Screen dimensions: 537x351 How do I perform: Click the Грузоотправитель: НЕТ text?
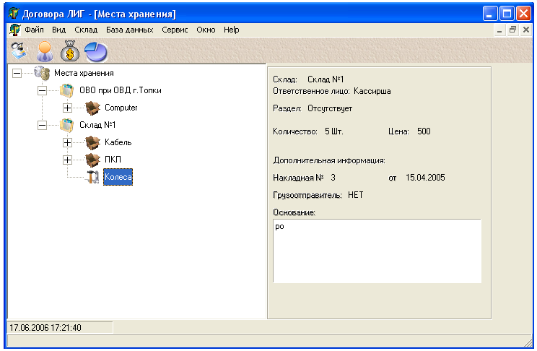coord(318,196)
